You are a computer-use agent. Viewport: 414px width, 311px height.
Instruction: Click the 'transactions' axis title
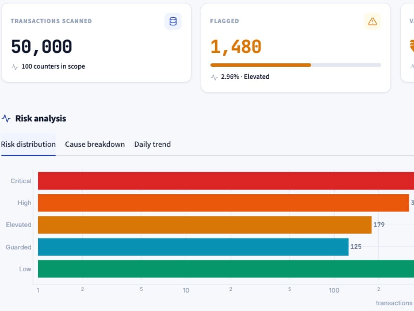tap(394, 303)
